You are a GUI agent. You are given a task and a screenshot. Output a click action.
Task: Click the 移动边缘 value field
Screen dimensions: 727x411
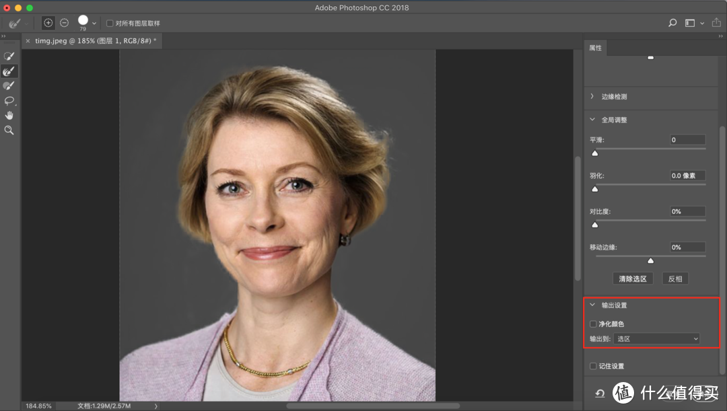point(687,247)
